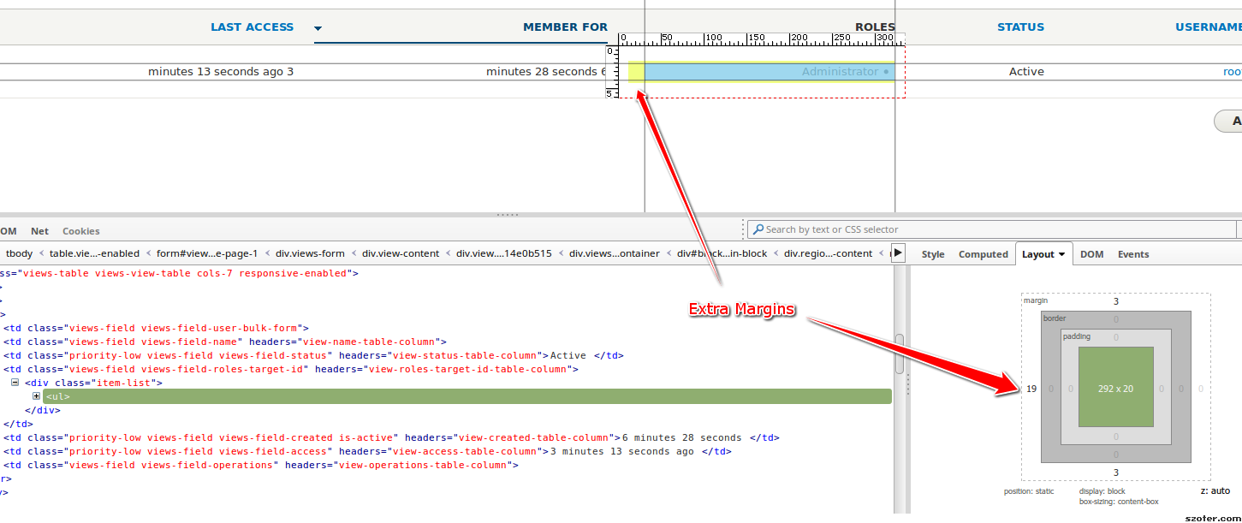
Task: Switch to the Cookies panel tab
Action: [x=80, y=231]
